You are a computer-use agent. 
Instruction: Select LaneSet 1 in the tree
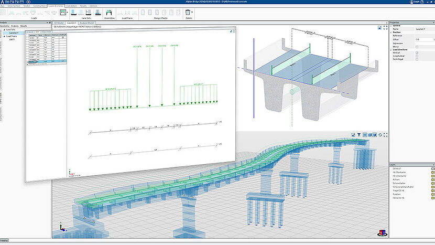13,33
